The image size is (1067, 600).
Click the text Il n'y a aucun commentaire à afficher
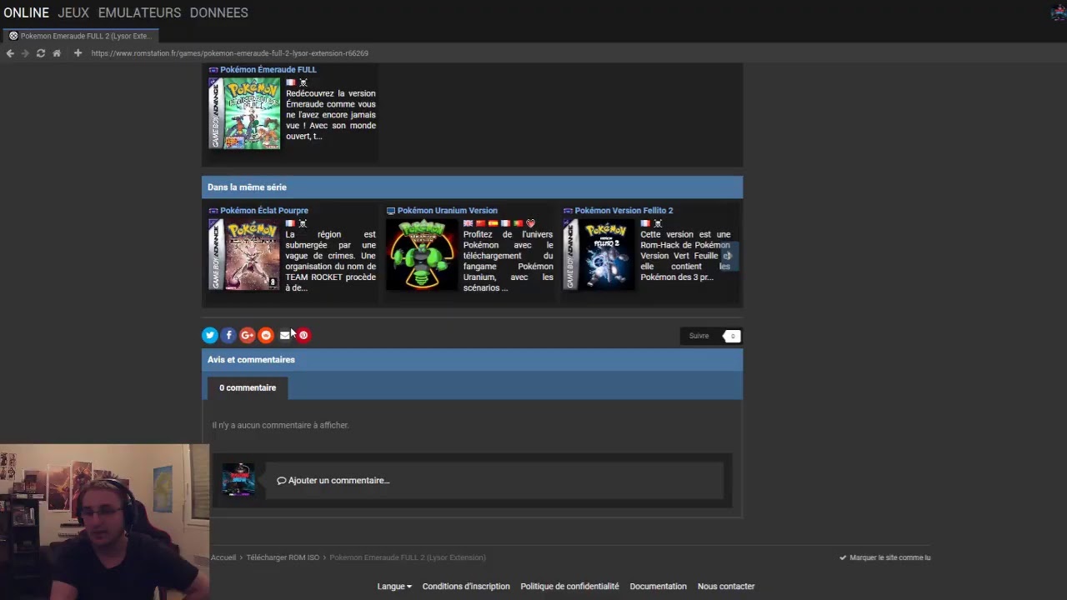280,425
